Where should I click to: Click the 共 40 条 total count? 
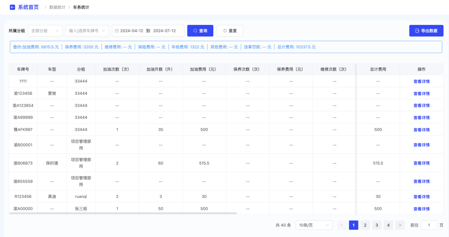pos(283,225)
